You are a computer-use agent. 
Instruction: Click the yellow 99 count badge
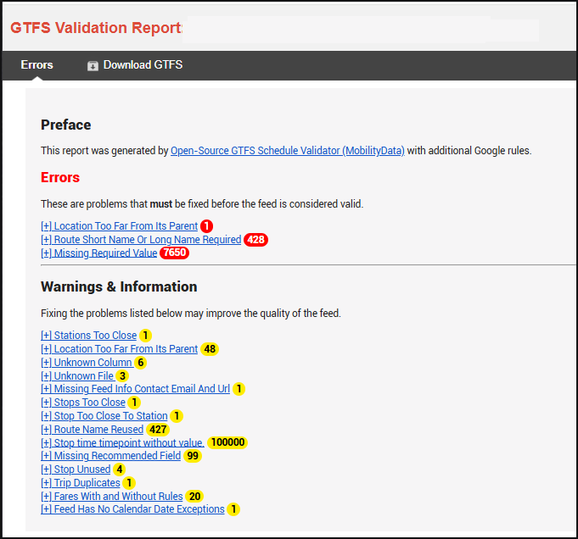coord(193,456)
